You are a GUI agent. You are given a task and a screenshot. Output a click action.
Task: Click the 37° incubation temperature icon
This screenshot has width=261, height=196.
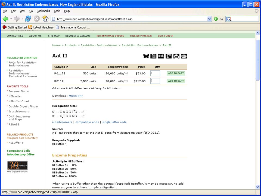[x=169, y=56]
